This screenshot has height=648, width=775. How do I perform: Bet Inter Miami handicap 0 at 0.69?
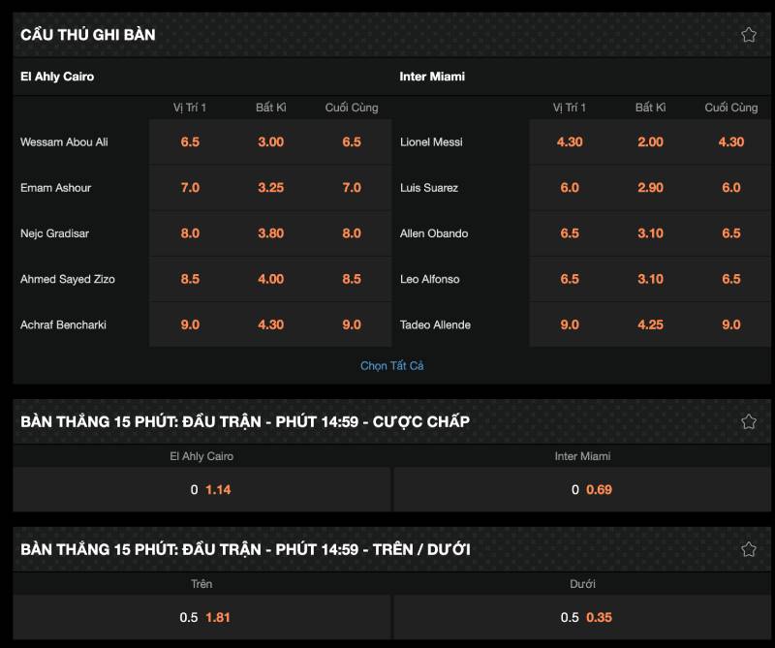[x=582, y=490]
